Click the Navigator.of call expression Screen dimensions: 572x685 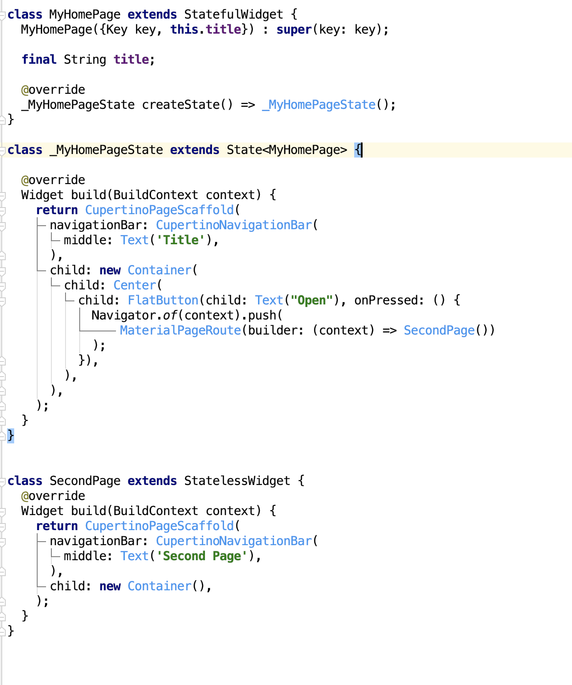pyautogui.click(x=133, y=315)
